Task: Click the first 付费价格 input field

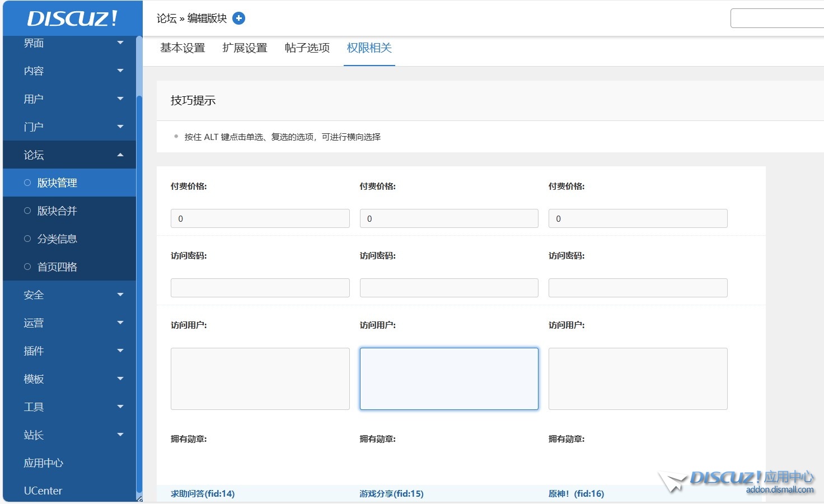Action: [260, 218]
